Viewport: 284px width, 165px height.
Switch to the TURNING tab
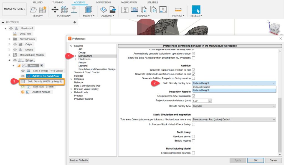58,2
